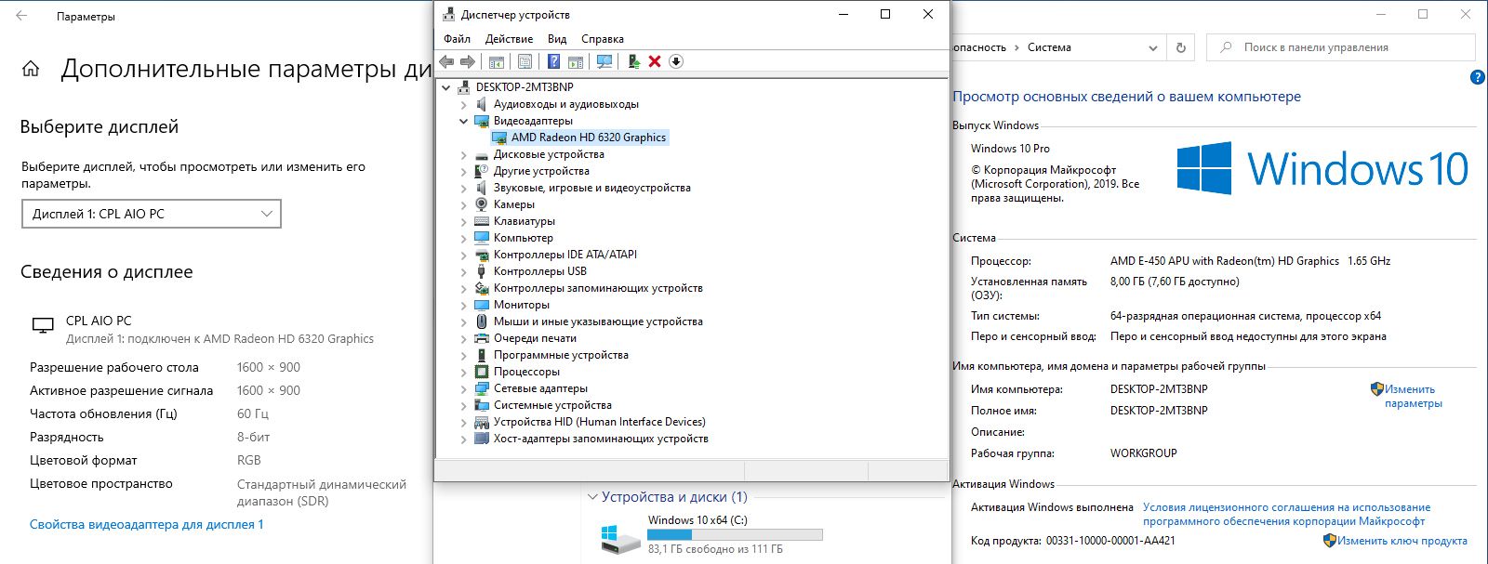Click the 1600 × 900 desktop resolution value
This screenshot has width=1488, height=564.
point(269,367)
